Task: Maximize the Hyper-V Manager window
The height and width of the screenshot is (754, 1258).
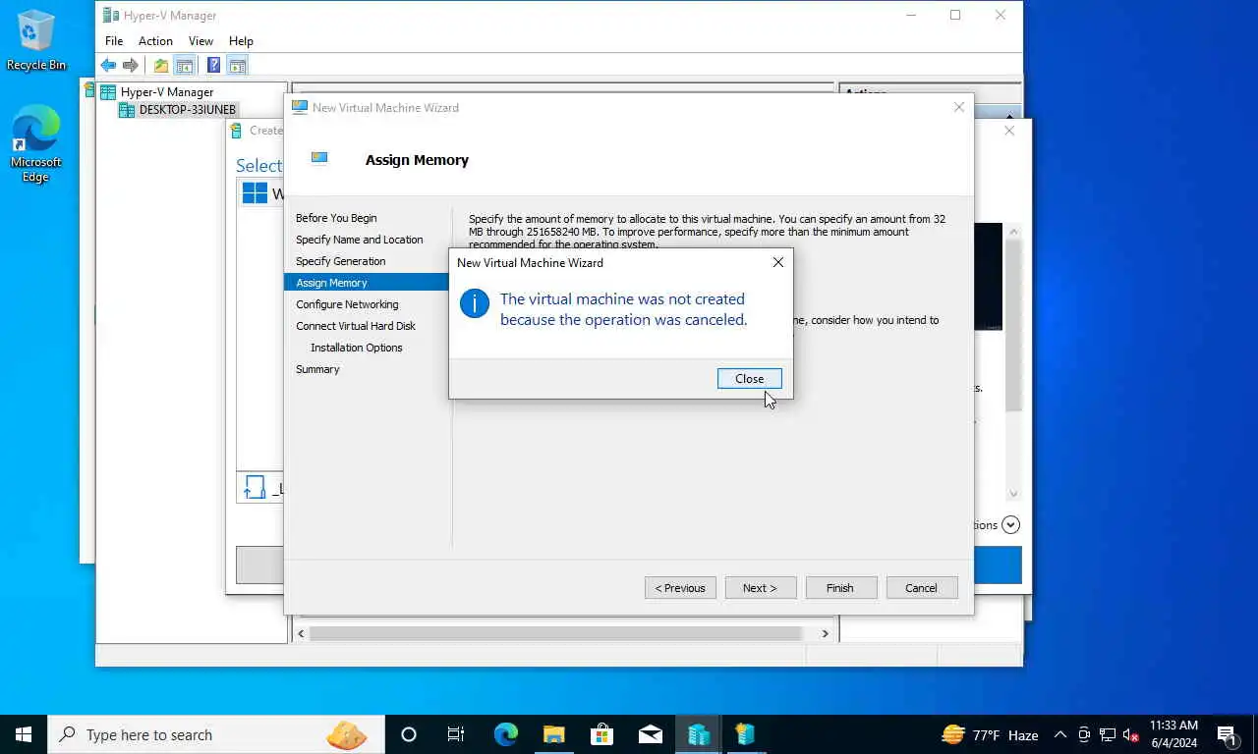Action: click(x=955, y=15)
